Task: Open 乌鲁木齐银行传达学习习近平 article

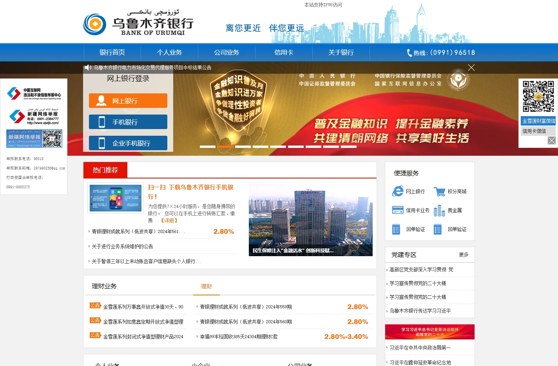Action: [420, 311]
